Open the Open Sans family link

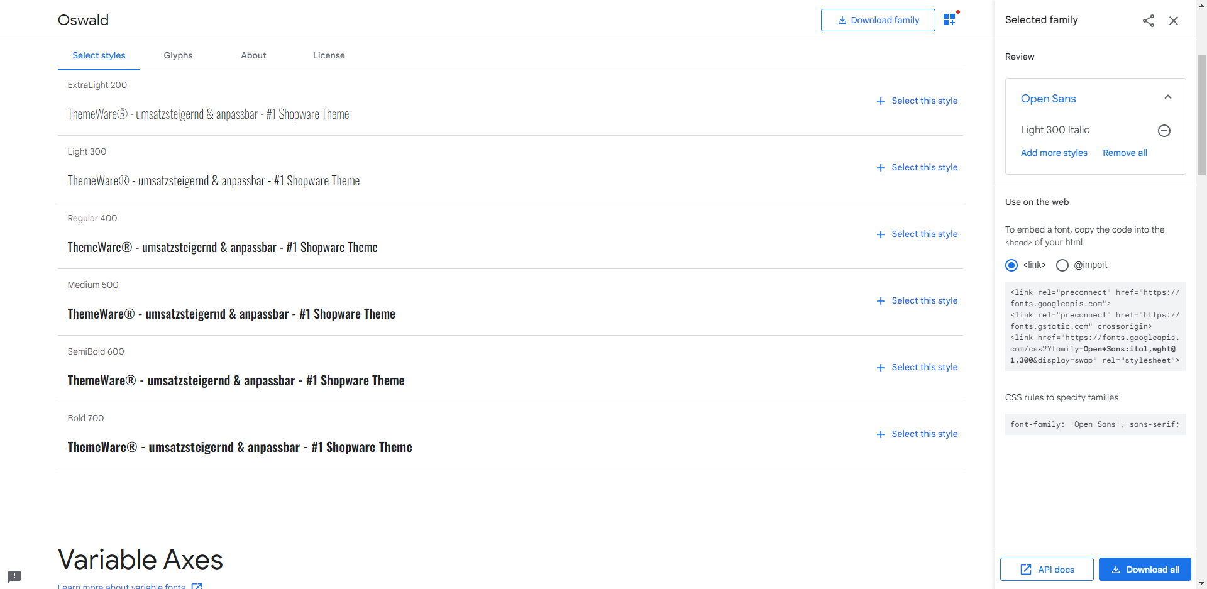point(1048,99)
